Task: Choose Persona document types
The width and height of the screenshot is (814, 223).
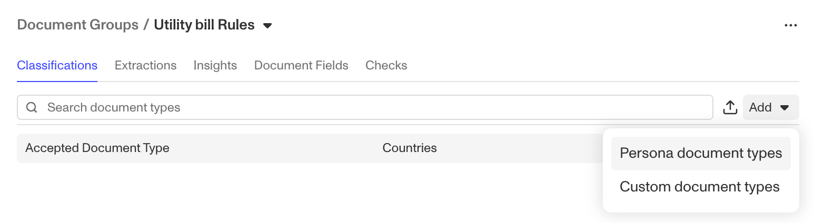Action: (701, 153)
